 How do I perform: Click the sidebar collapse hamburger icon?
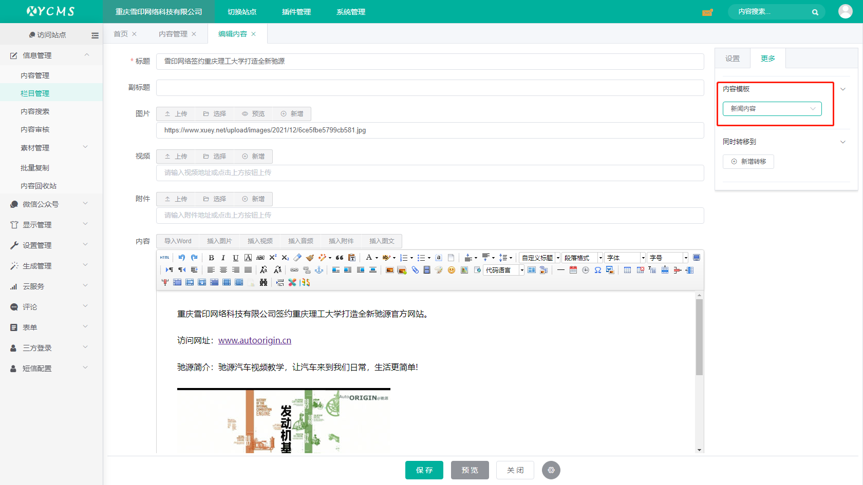[95, 35]
